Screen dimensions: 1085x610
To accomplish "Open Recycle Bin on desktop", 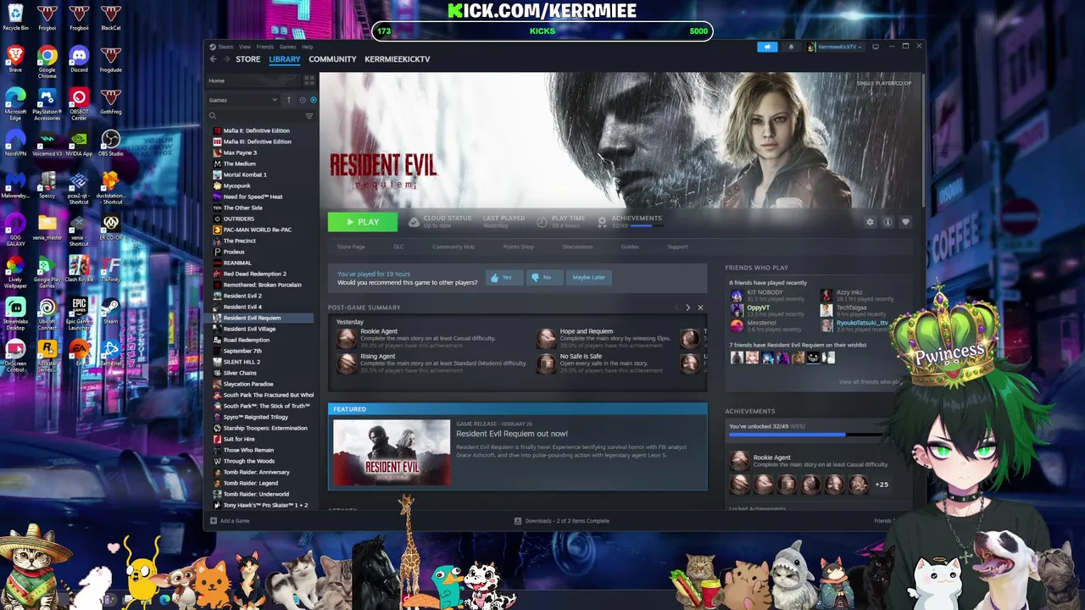I will 15,18.
